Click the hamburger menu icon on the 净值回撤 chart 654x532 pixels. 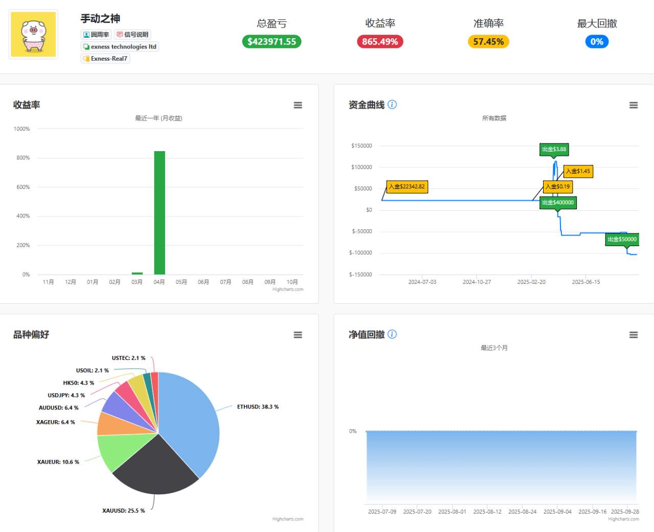click(634, 335)
